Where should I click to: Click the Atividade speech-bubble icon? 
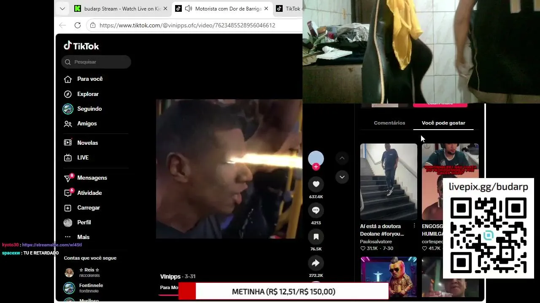pyautogui.click(x=67, y=193)
